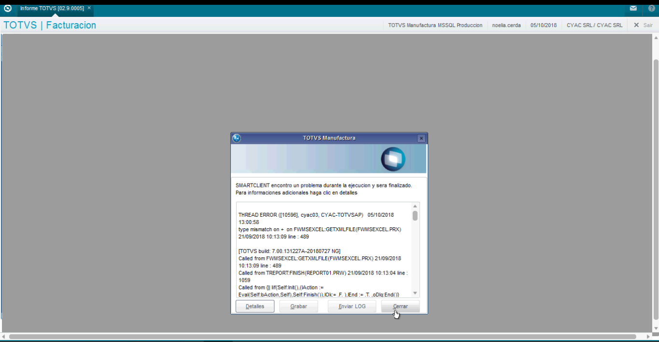Close the TOTVS Manufactura dialog with X

(421, 138)
